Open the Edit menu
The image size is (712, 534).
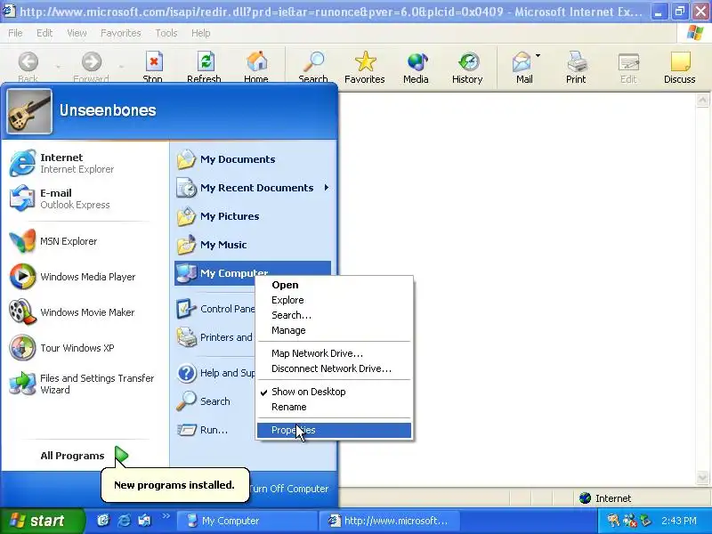coord(44,33)
